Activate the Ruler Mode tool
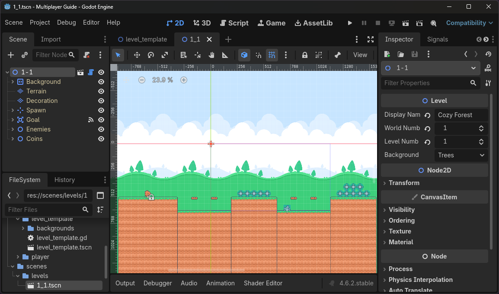 [225, 55]
